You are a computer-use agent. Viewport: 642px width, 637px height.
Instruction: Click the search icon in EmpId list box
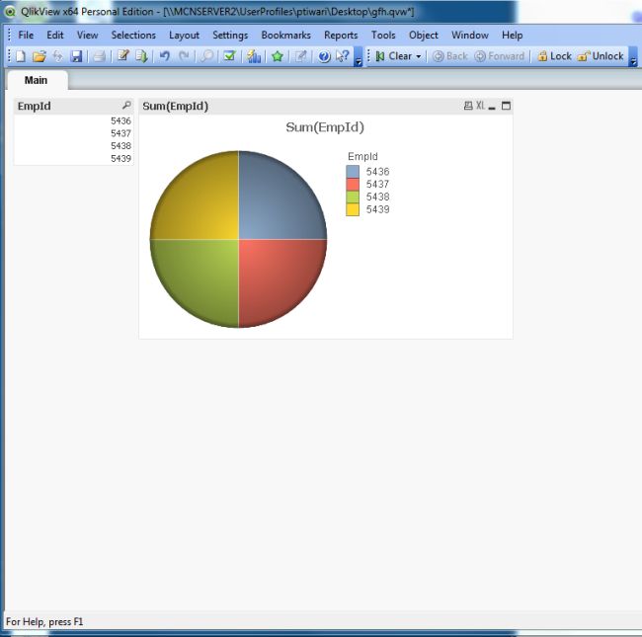click(126, 106)
